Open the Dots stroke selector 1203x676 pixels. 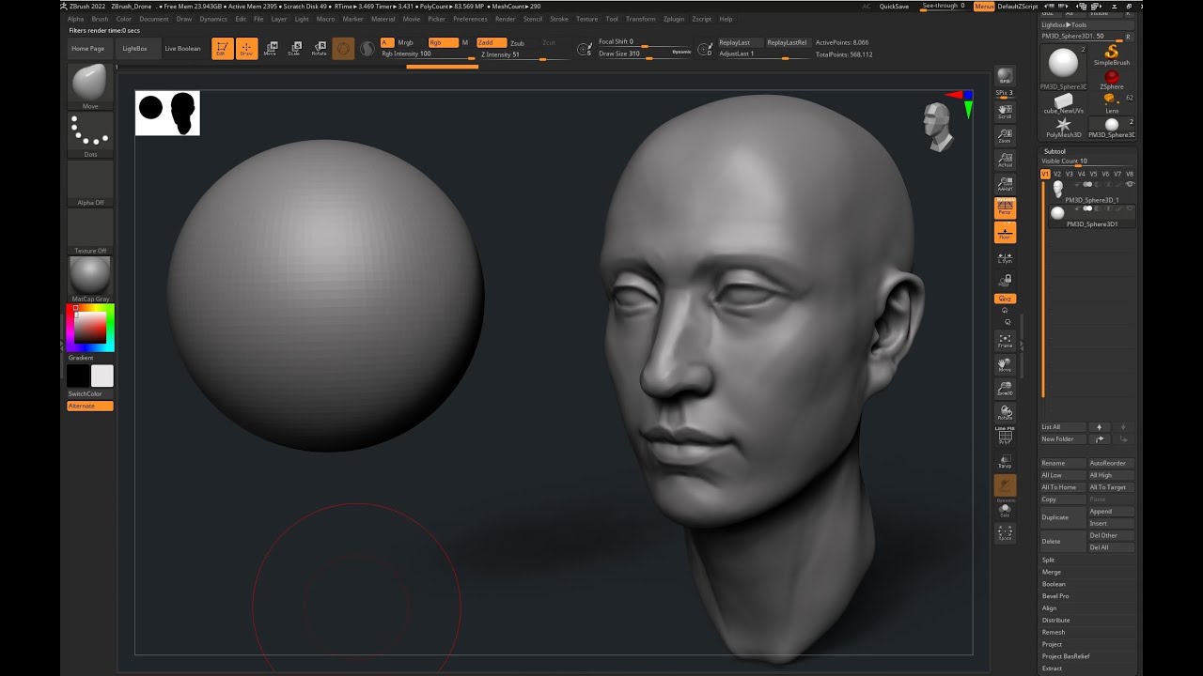(x=90, y=133)
